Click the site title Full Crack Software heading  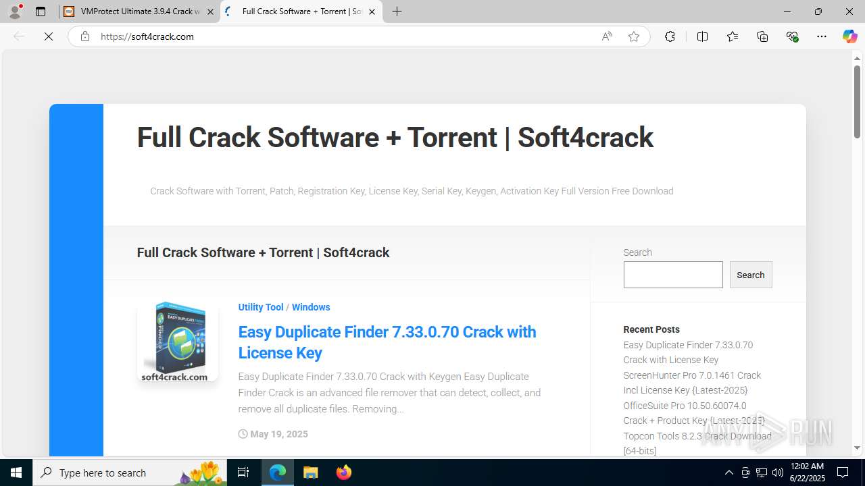point(395,138)
